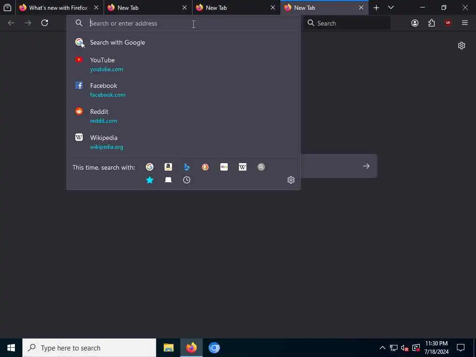Open the Wikipedia suggestion

coord(183,142)
